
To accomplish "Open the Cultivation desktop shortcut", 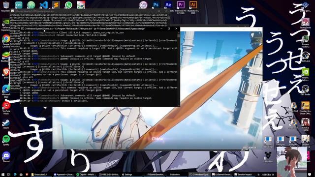I will [x=268, y=157].
